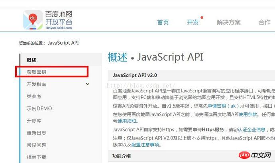Select 相关下载 in the sidebar

(37, 157)
